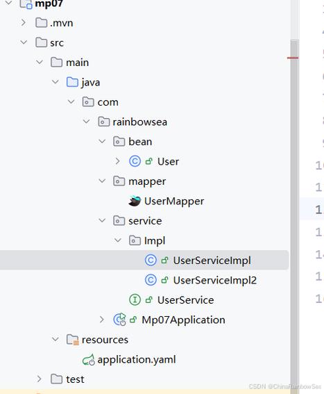Expand the test folder
Screen dimensions: 324x394
tap(39, 379)
